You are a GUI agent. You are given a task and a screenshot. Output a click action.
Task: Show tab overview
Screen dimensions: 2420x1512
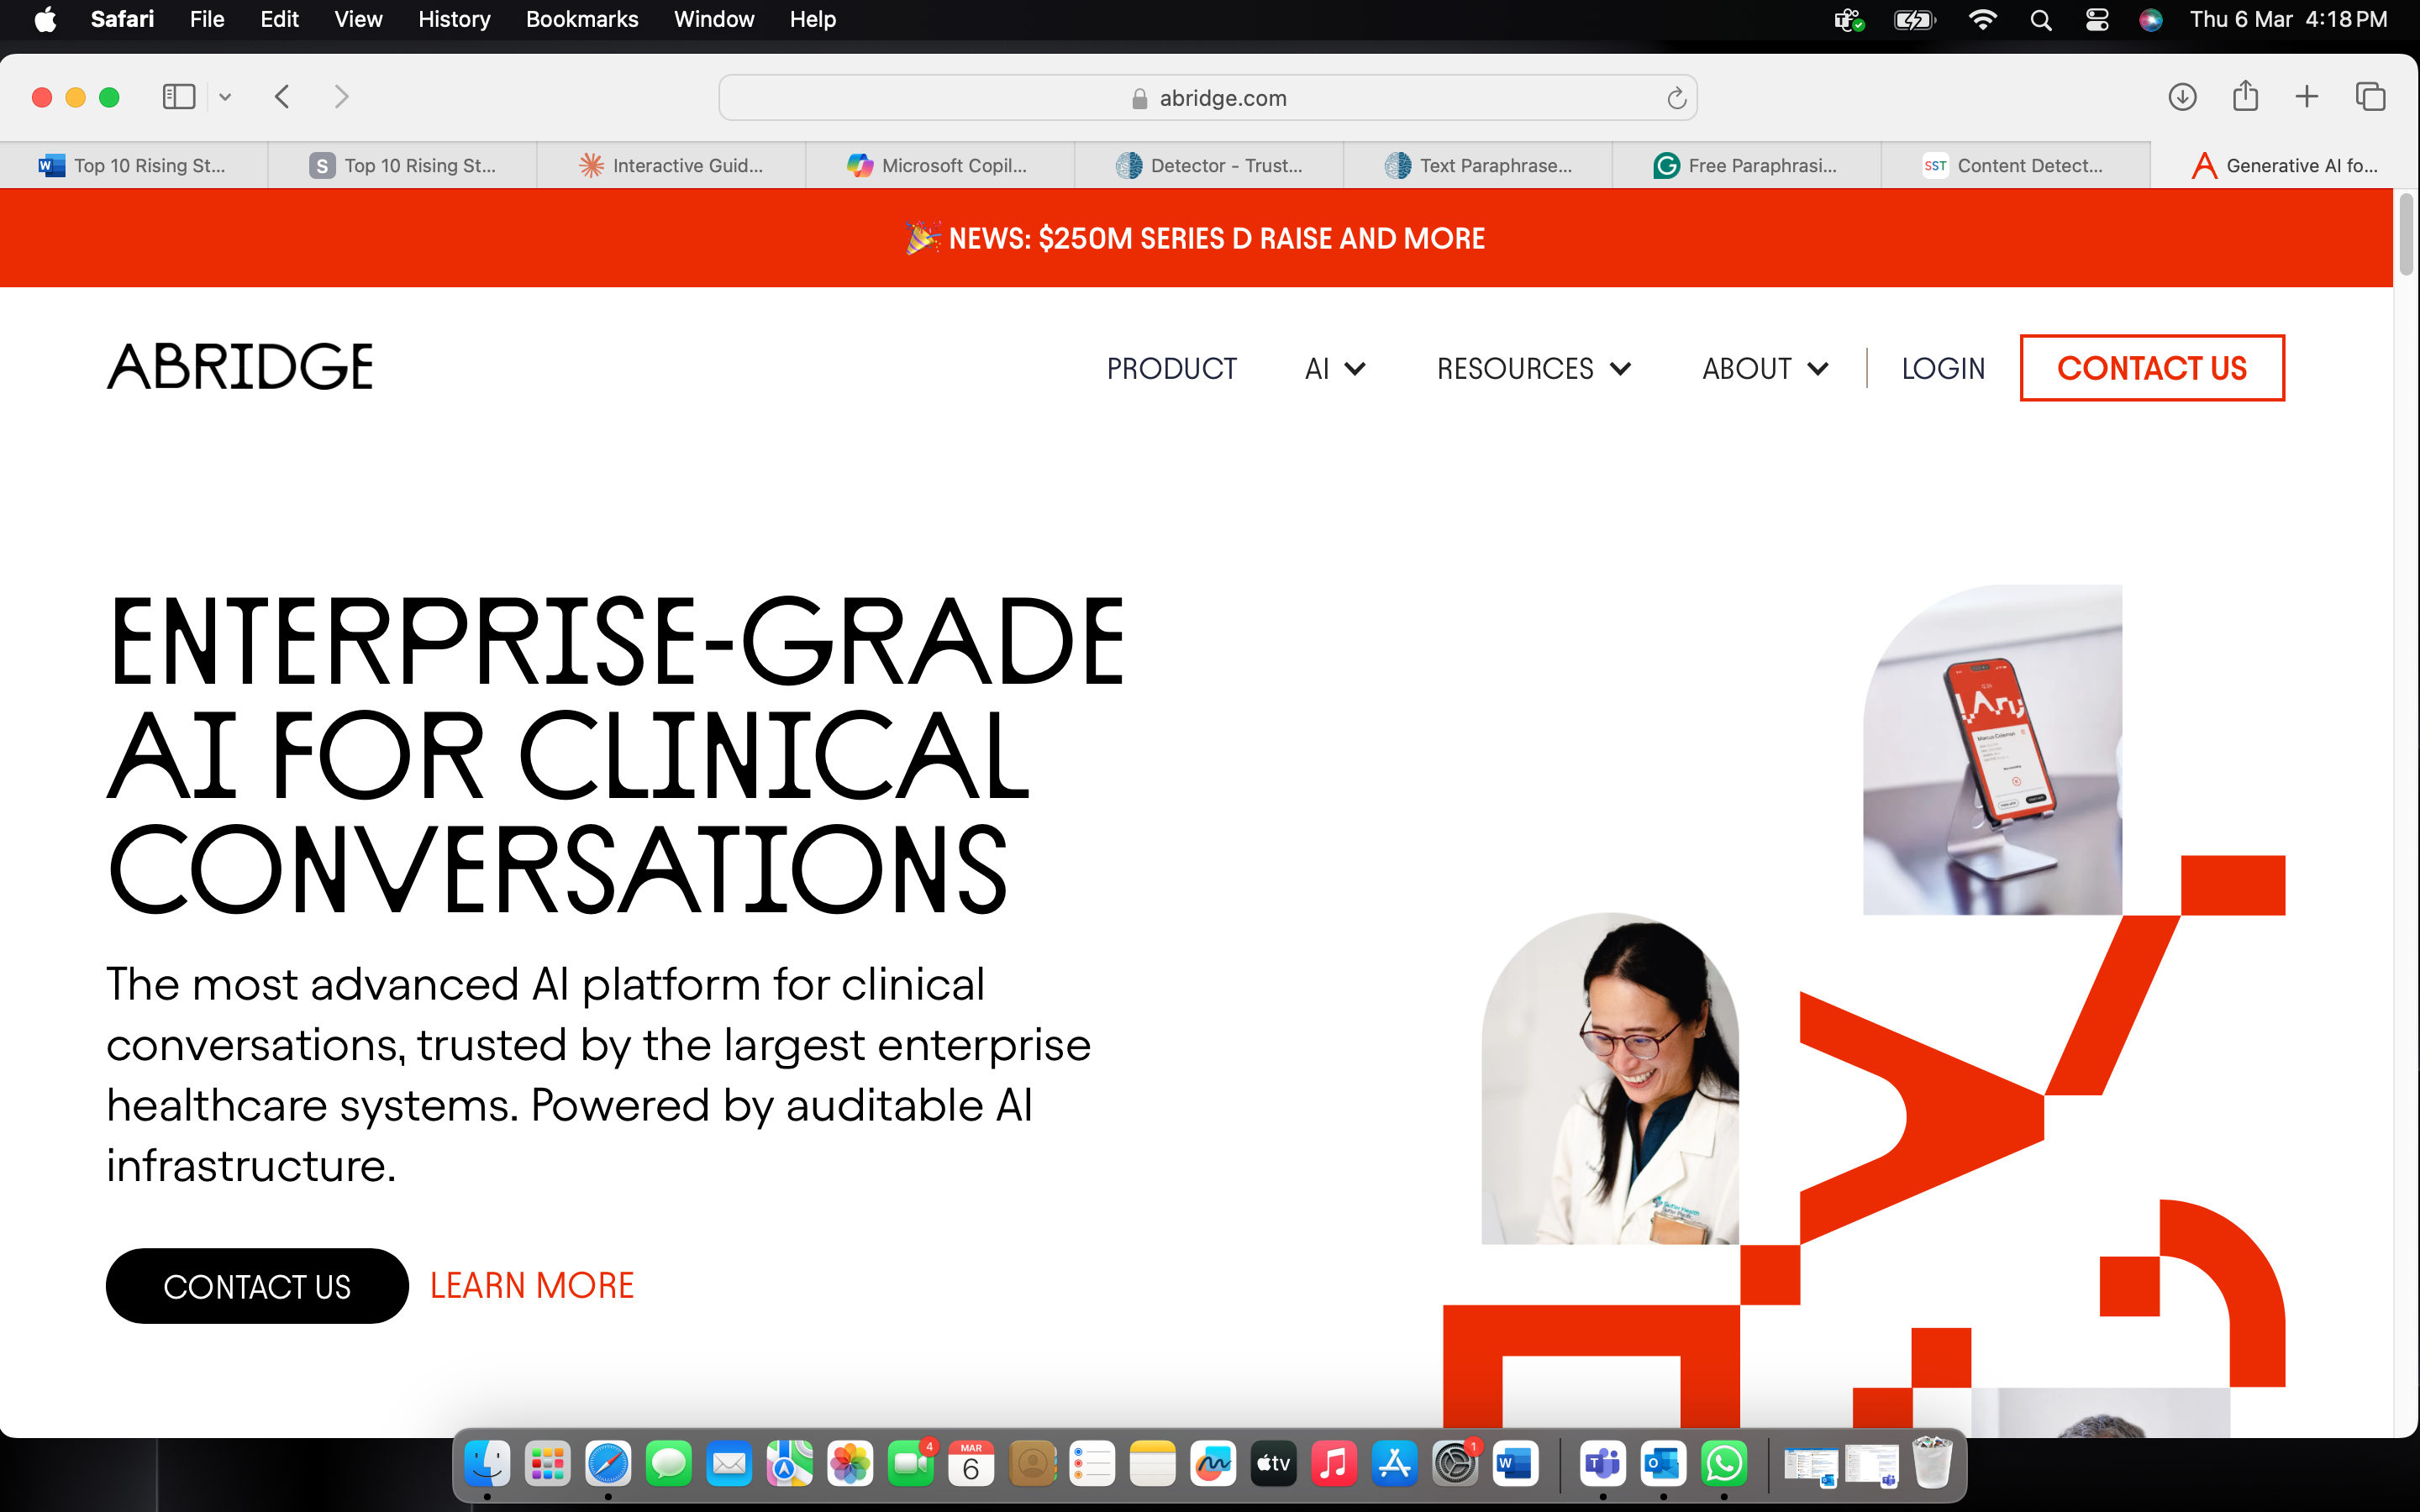pos(2370,97)
